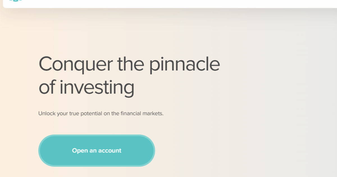The width and height of the screenshot is (337, 177).
Task: Click the word 'Open' on teal button
Action: [x=80, y=151]
